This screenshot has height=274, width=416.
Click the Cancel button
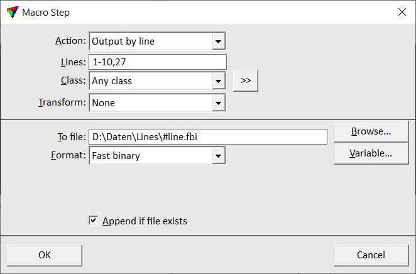pos(371,255)
